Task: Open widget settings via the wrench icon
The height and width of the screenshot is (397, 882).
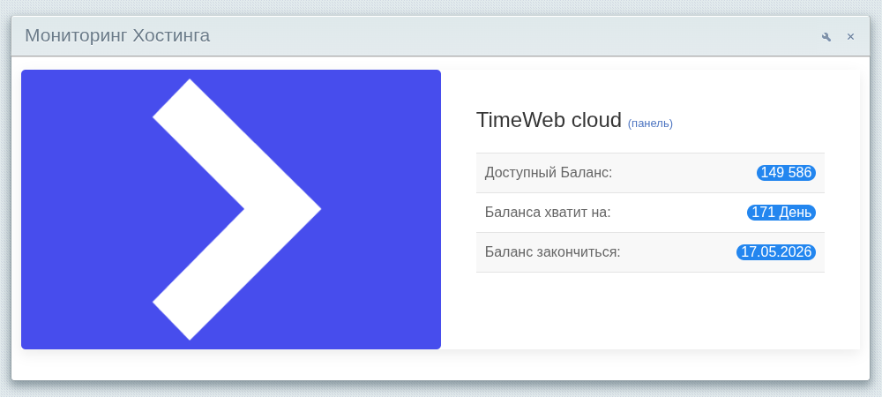Action: click(826, 37)
